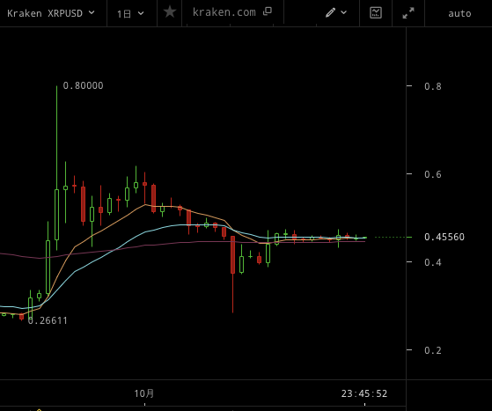Click the 23:45:52 countdown time label
Screen dimensions: 492x411
[364, 393]
